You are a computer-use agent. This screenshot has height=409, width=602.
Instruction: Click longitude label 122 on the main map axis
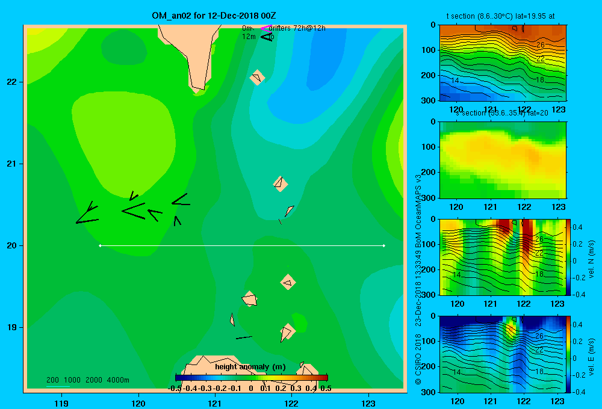(x=291, y=403)
